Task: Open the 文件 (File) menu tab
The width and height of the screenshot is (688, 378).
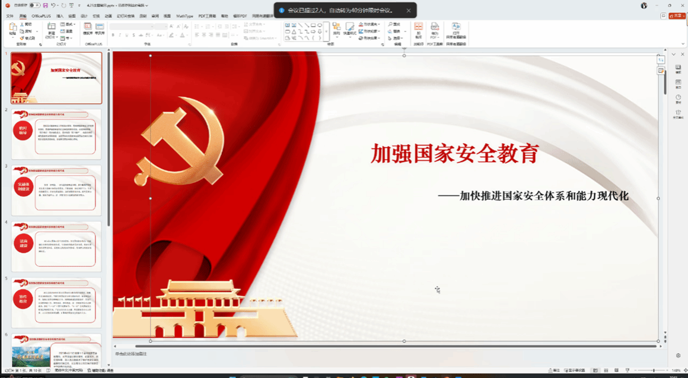Action: (9, 16)
